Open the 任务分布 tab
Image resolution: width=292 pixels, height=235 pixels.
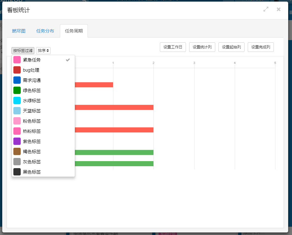tap(45, 31)
